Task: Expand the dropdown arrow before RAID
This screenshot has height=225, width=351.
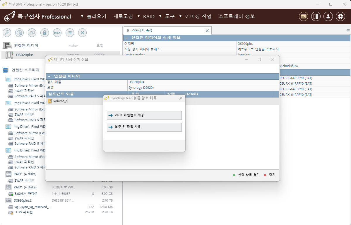Action: [138, 16]
